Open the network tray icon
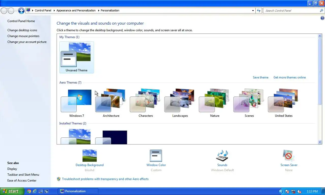Screen dimensions: 325x195 coord(293,191)
